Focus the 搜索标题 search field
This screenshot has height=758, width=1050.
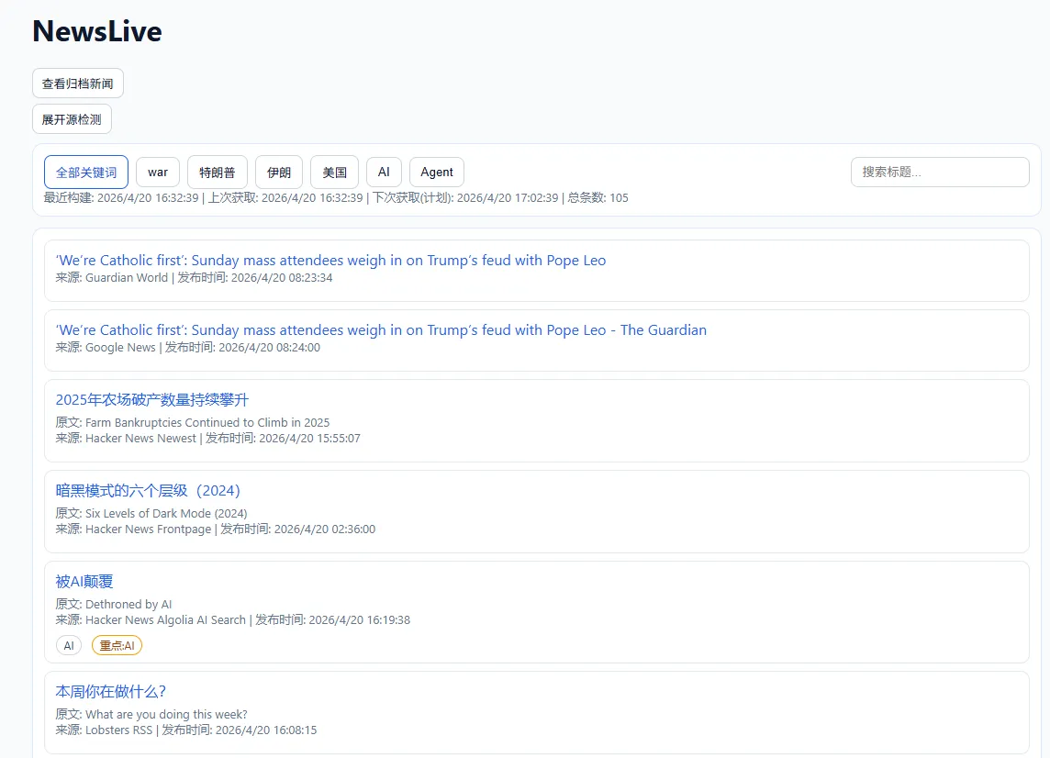coord(940,172)
